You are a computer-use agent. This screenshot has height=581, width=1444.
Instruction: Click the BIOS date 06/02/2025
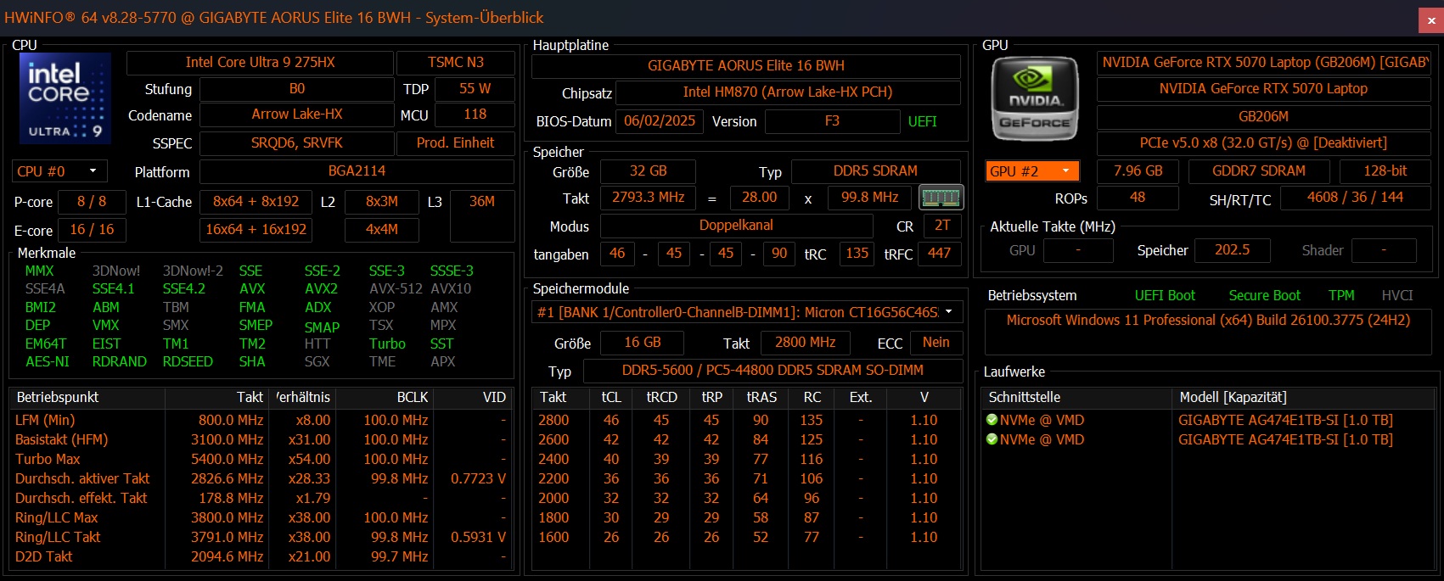(660, 121)
